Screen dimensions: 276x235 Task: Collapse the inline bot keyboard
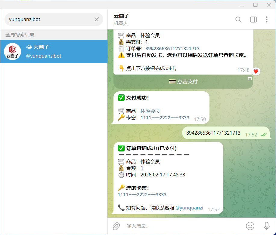coord(250,78)
